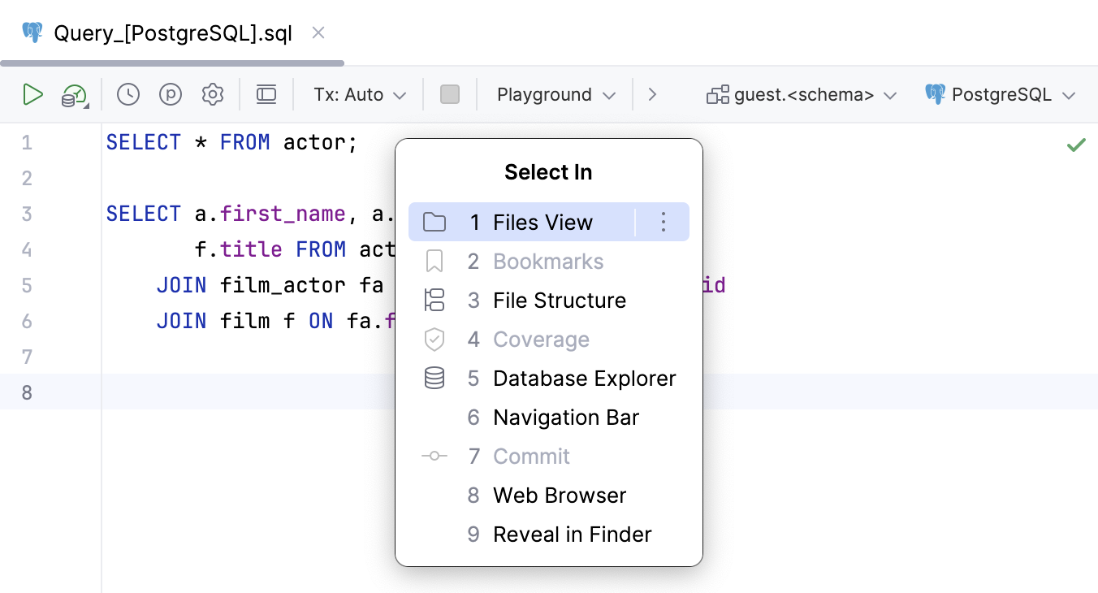Expand hidden toolbar actions with the chevron
Screen dimensions: 1098x593
(x=653, y=94)
